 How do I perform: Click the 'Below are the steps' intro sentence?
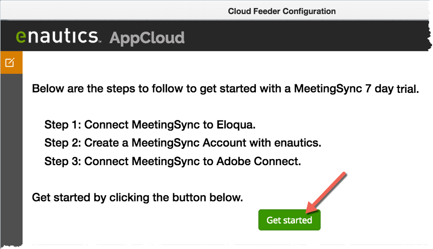coord(225,89)
